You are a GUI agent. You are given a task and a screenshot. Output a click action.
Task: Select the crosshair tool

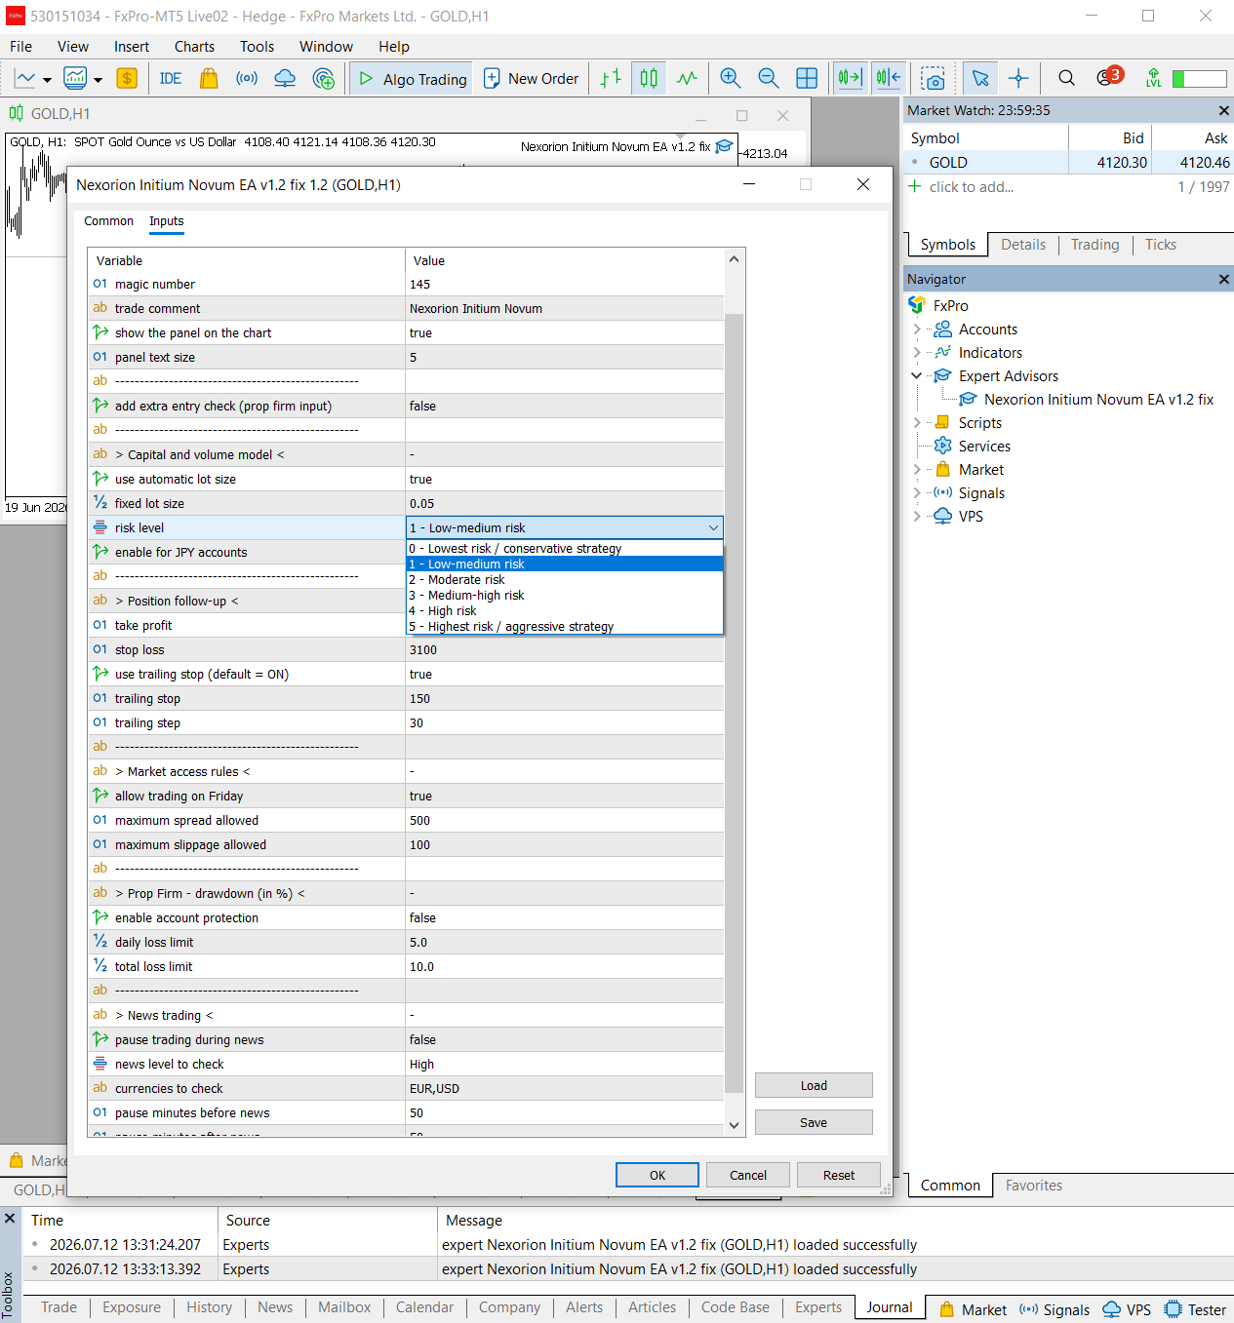(1018, 79)
